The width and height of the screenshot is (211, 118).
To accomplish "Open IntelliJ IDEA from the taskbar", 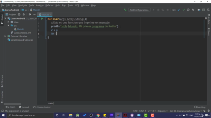I will pyautogui.click(x=118, y=115).
